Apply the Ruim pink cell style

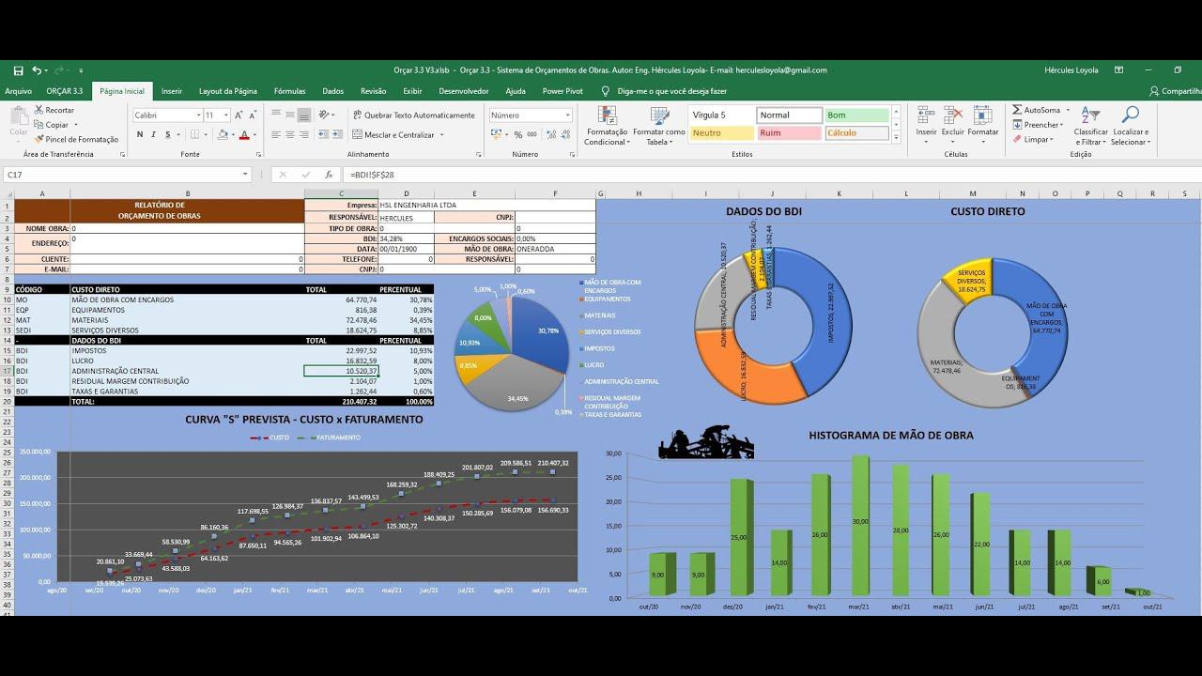pos(789,133)
